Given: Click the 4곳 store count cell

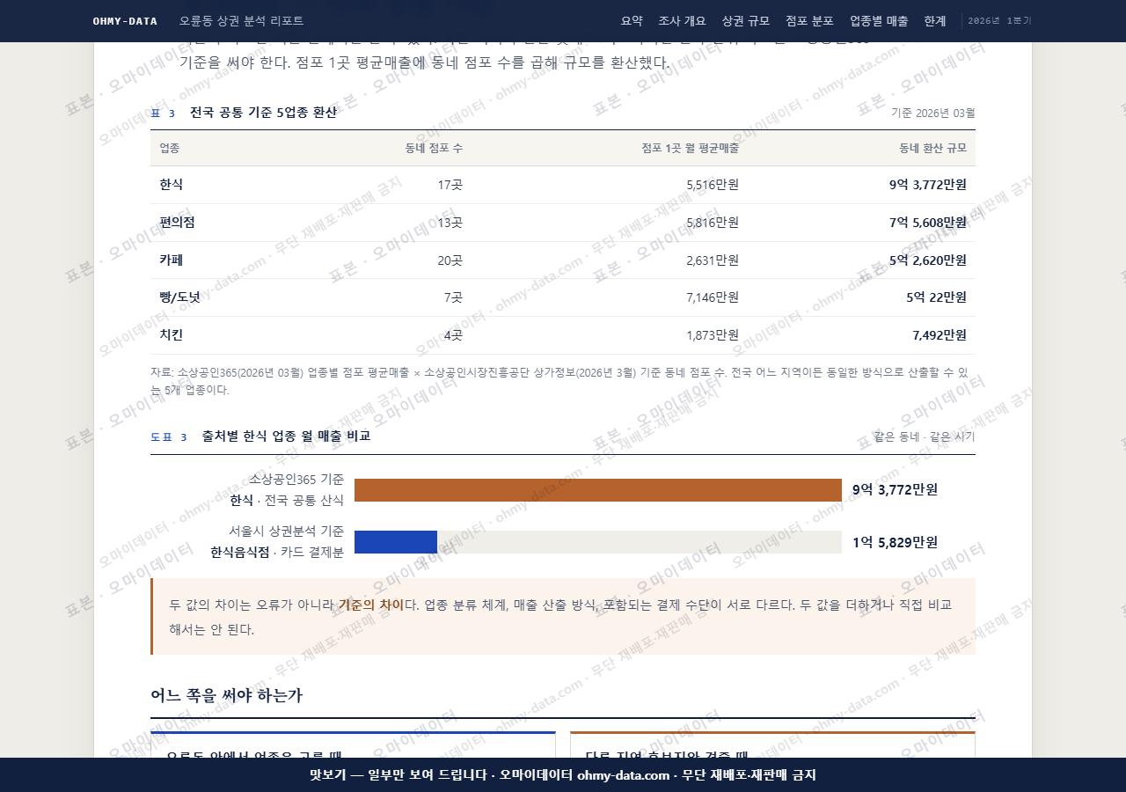Looking at the screenshot, I should click(453, 335).
